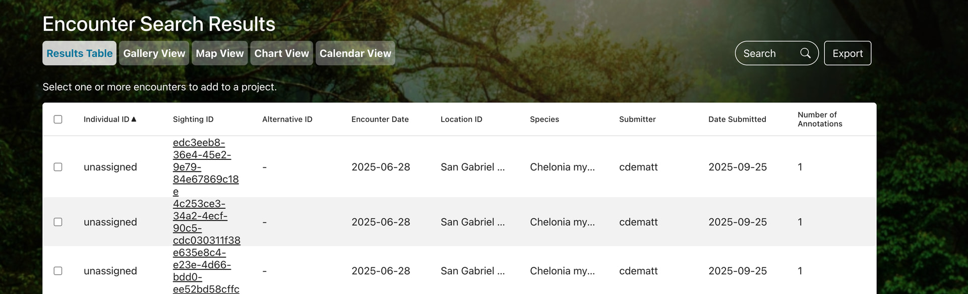Switch to the Results Table tab

(79, 53)
